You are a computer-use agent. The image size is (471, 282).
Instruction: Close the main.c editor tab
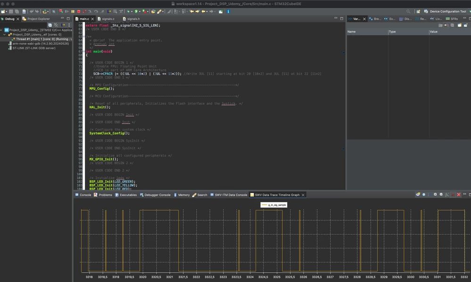[x=92, y=18]
